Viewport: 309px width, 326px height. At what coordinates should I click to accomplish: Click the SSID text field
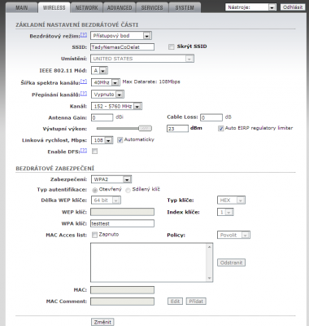click(122, 47)
